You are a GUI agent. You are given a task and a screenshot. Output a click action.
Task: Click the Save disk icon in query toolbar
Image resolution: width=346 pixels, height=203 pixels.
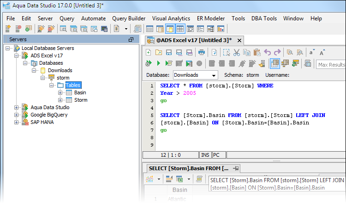[169, 52]
